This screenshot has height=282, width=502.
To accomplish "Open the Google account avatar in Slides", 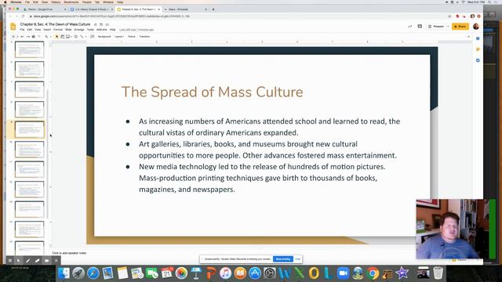I will tap(476, 27).
